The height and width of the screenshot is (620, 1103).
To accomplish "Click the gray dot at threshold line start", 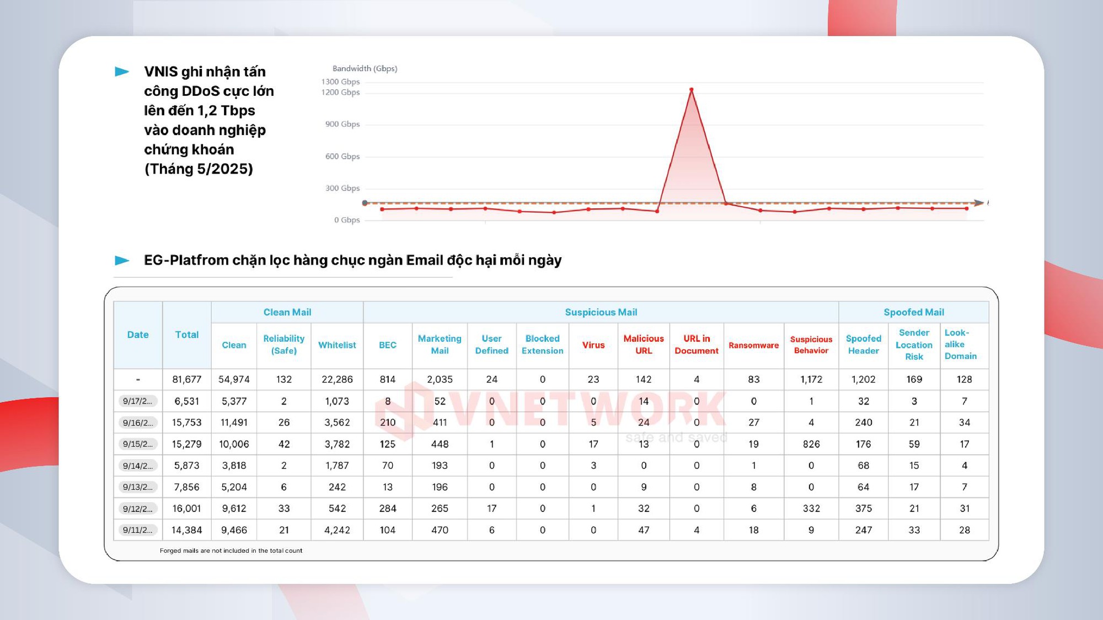I will 365,203.
